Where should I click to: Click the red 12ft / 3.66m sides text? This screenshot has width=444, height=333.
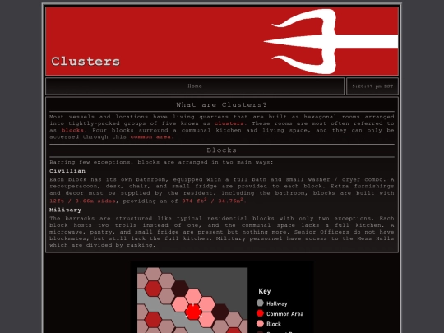click(83, 201)
